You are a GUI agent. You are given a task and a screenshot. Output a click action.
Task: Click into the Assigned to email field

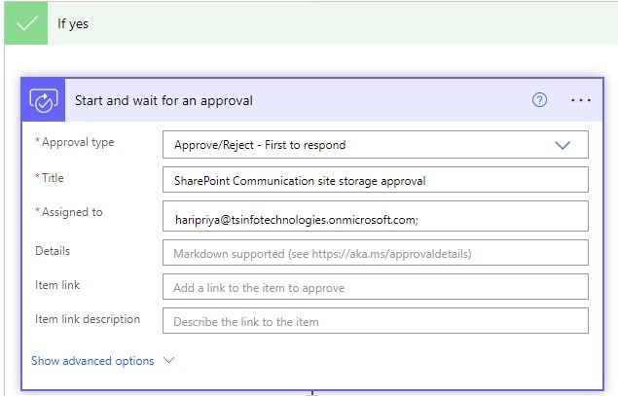click(376, 216)
